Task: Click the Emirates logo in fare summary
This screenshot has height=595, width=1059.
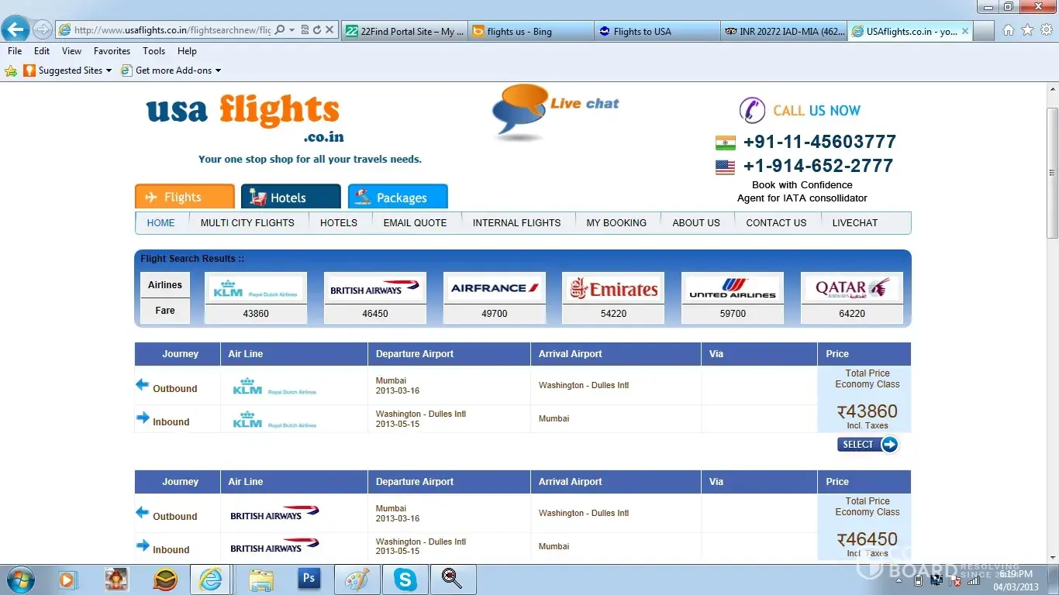Action: click(x=613, y=289)
